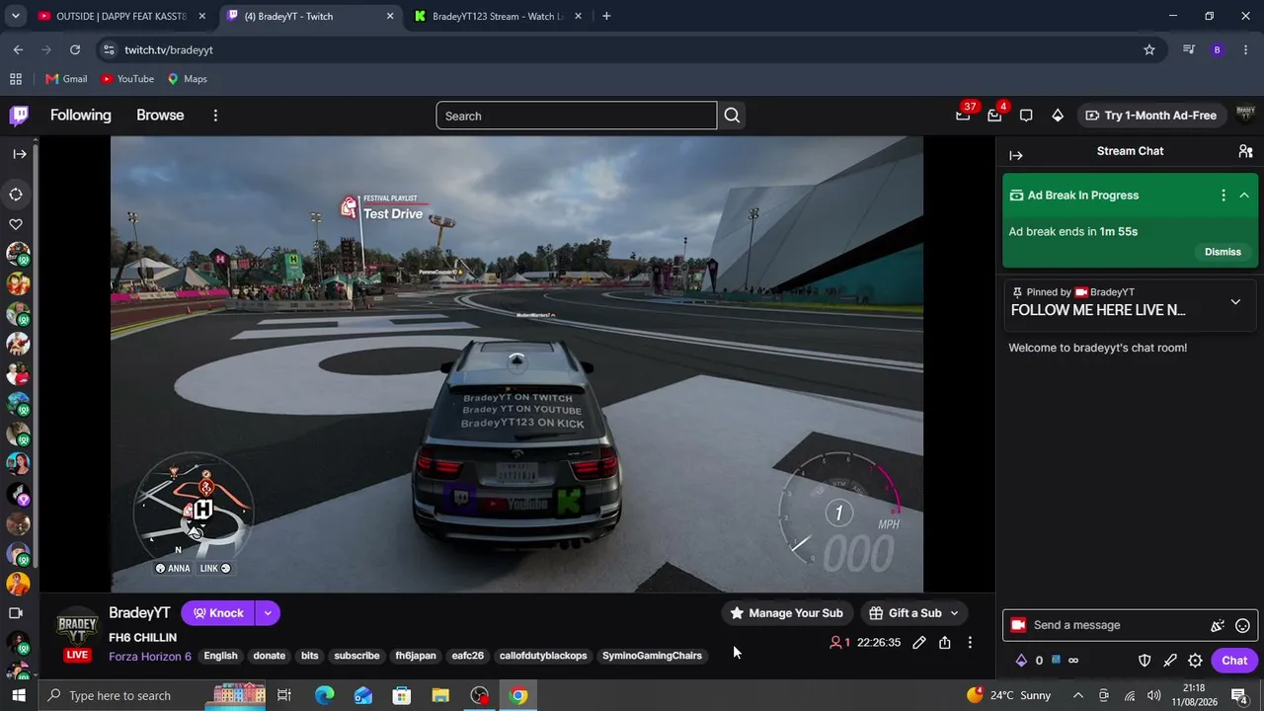Click the Twitch search box
Viewport: 1264px width, 711px height.
coord(577,116)
